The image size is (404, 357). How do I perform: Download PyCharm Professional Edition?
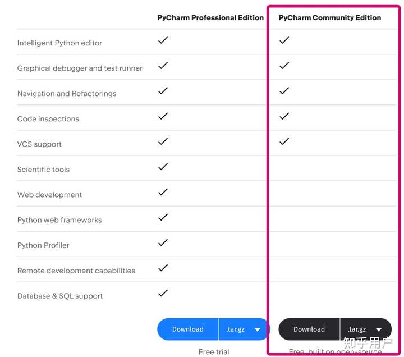tap(188, 329)
